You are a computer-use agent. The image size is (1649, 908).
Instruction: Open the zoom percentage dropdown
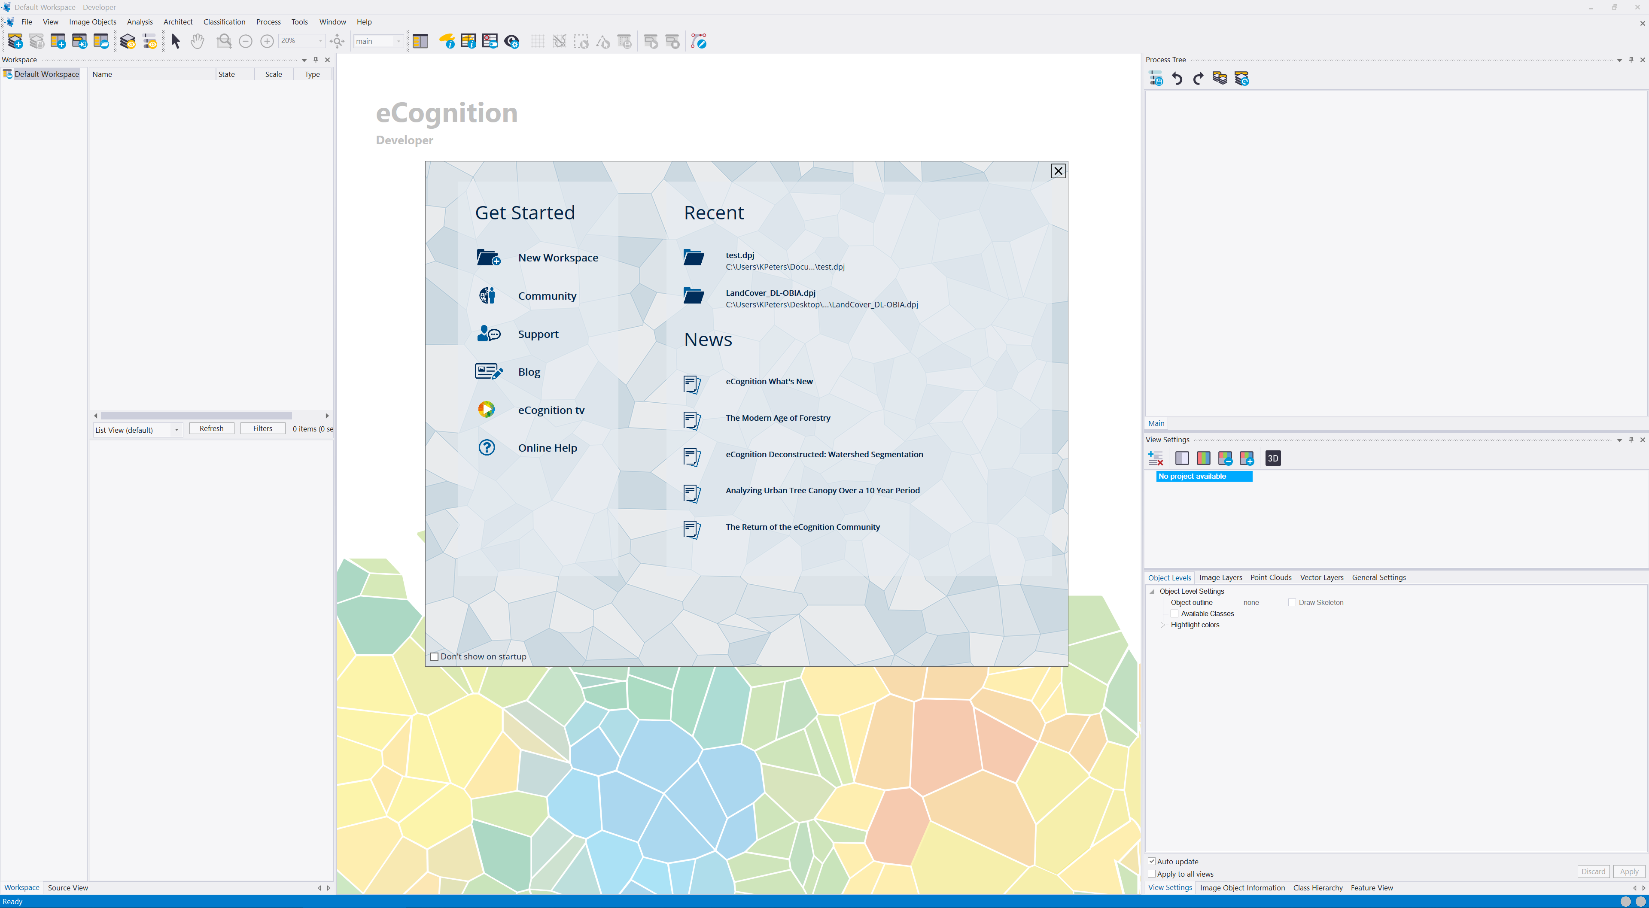tap(321, 41)
